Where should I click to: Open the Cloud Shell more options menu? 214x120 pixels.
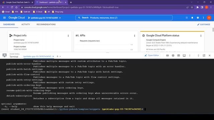(x=190, y=56)
